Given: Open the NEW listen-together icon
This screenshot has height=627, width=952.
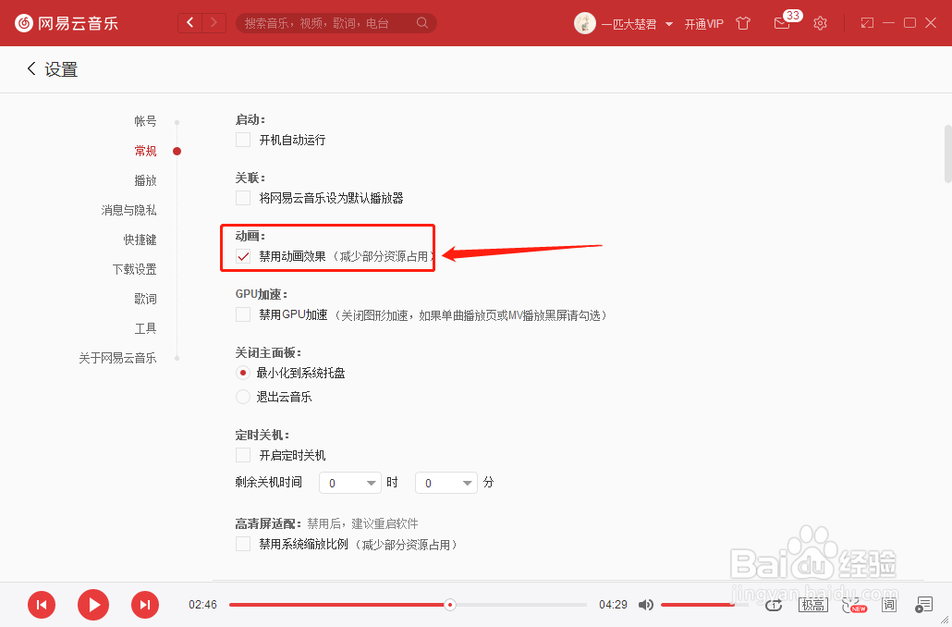Looking at the screenshot, I should point(853,605).
